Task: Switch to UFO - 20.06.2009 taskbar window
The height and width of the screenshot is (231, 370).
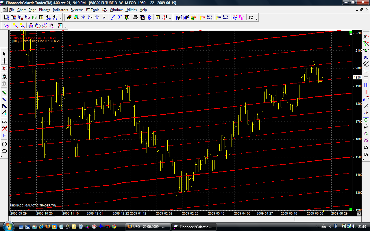Action: coord(147,227)
